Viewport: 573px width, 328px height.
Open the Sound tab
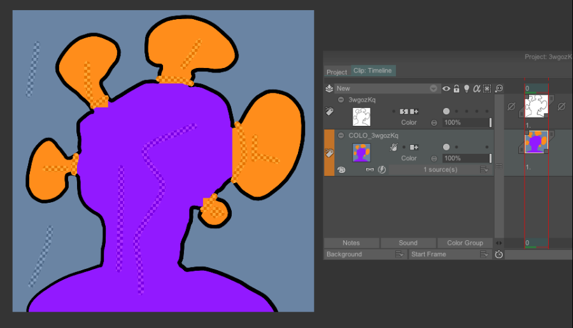[x=408, y=243]
